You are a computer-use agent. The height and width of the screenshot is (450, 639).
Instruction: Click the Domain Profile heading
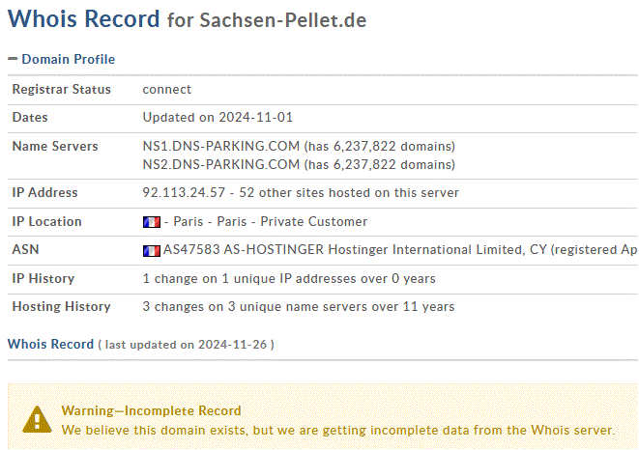[68, 60]
